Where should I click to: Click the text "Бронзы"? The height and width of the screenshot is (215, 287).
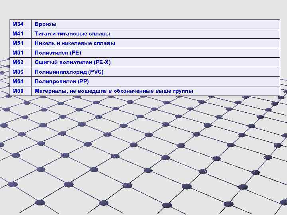point(45,24)
